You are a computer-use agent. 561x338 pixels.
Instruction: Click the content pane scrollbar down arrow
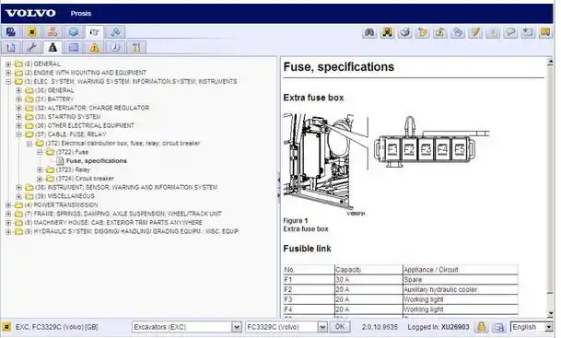point(550,313)
